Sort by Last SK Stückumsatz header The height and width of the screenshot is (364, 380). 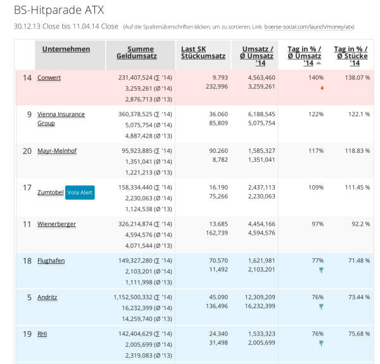(x=203, y=53)
